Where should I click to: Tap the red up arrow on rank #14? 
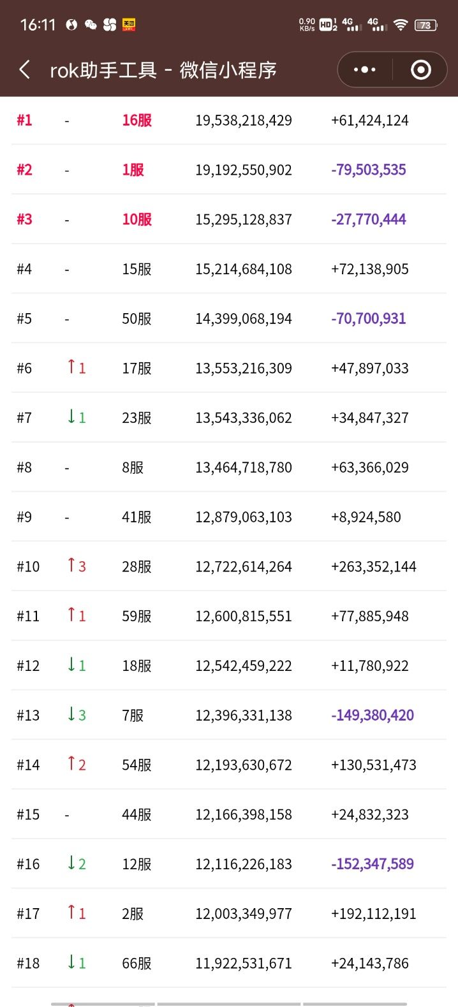pyautogui.click(x=72, y=764)
